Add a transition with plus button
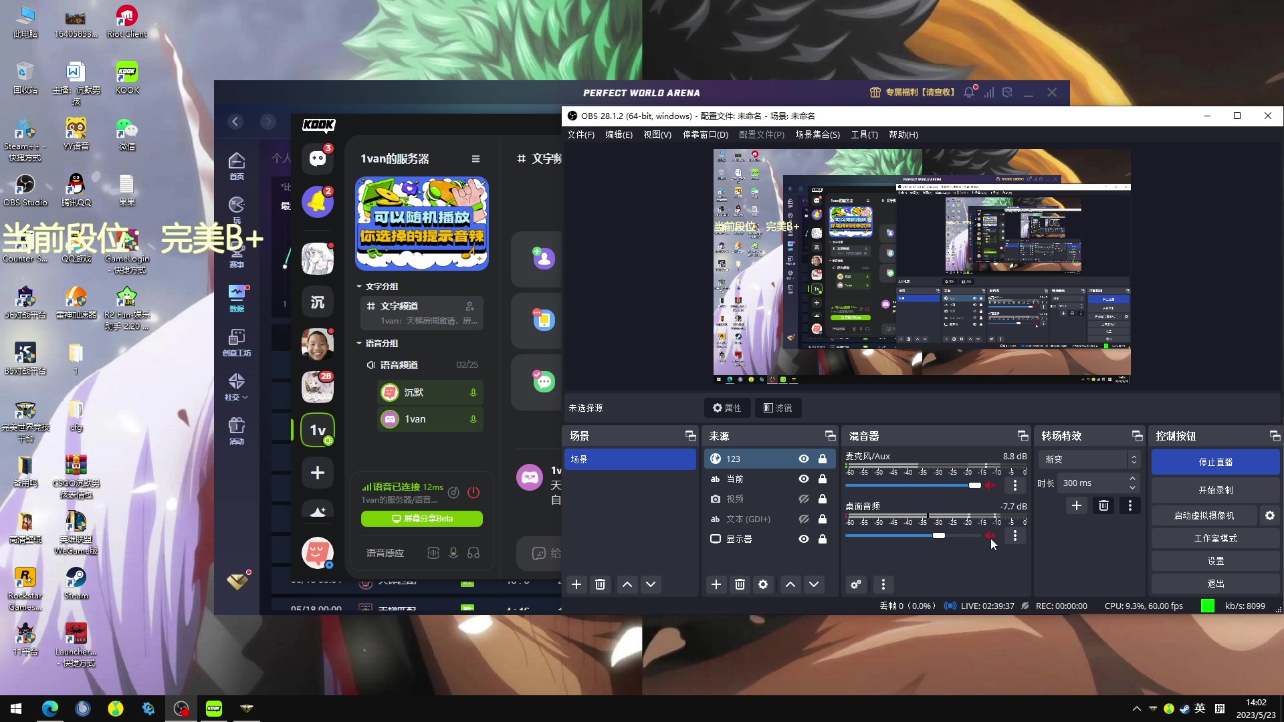The height and width of the screenshot is (722, 1284). [1077, 505]
